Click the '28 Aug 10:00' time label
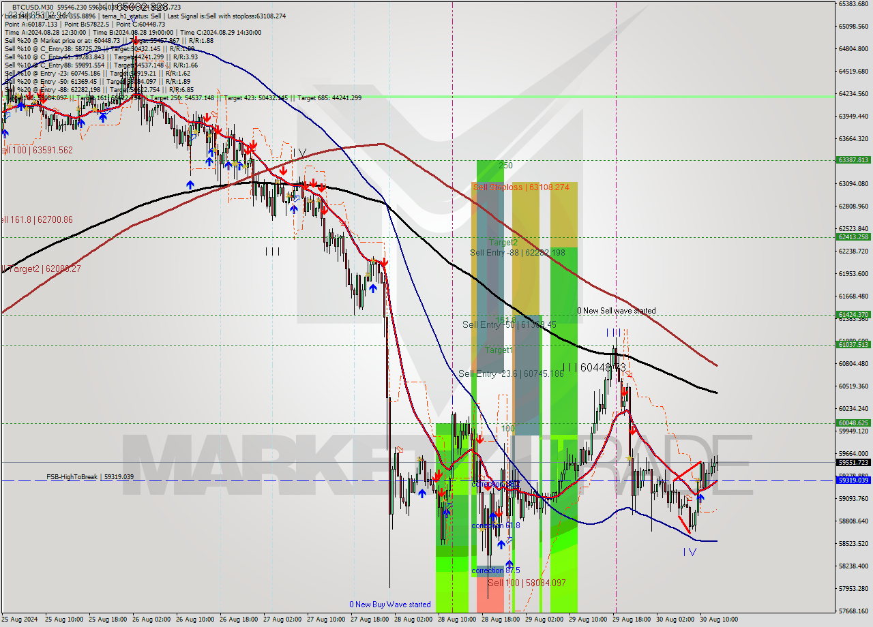873x627 pixels. (456, 620)
